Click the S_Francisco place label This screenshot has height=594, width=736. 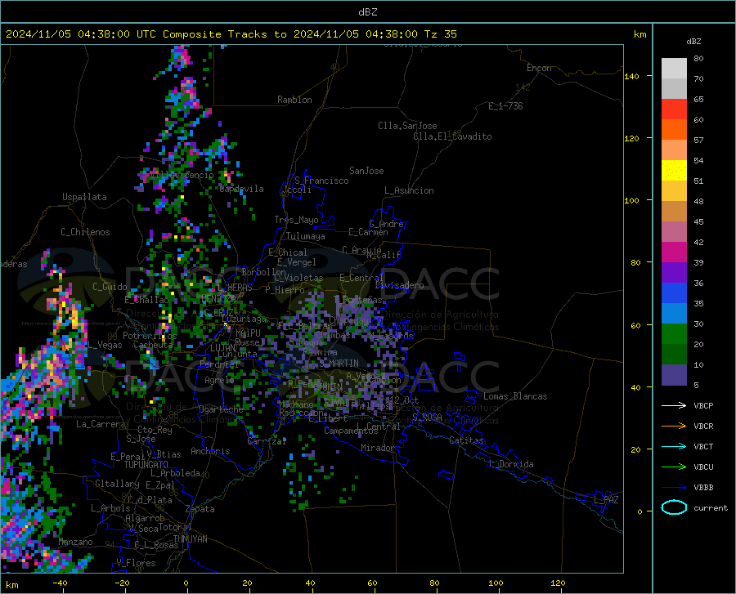point(321,181)
